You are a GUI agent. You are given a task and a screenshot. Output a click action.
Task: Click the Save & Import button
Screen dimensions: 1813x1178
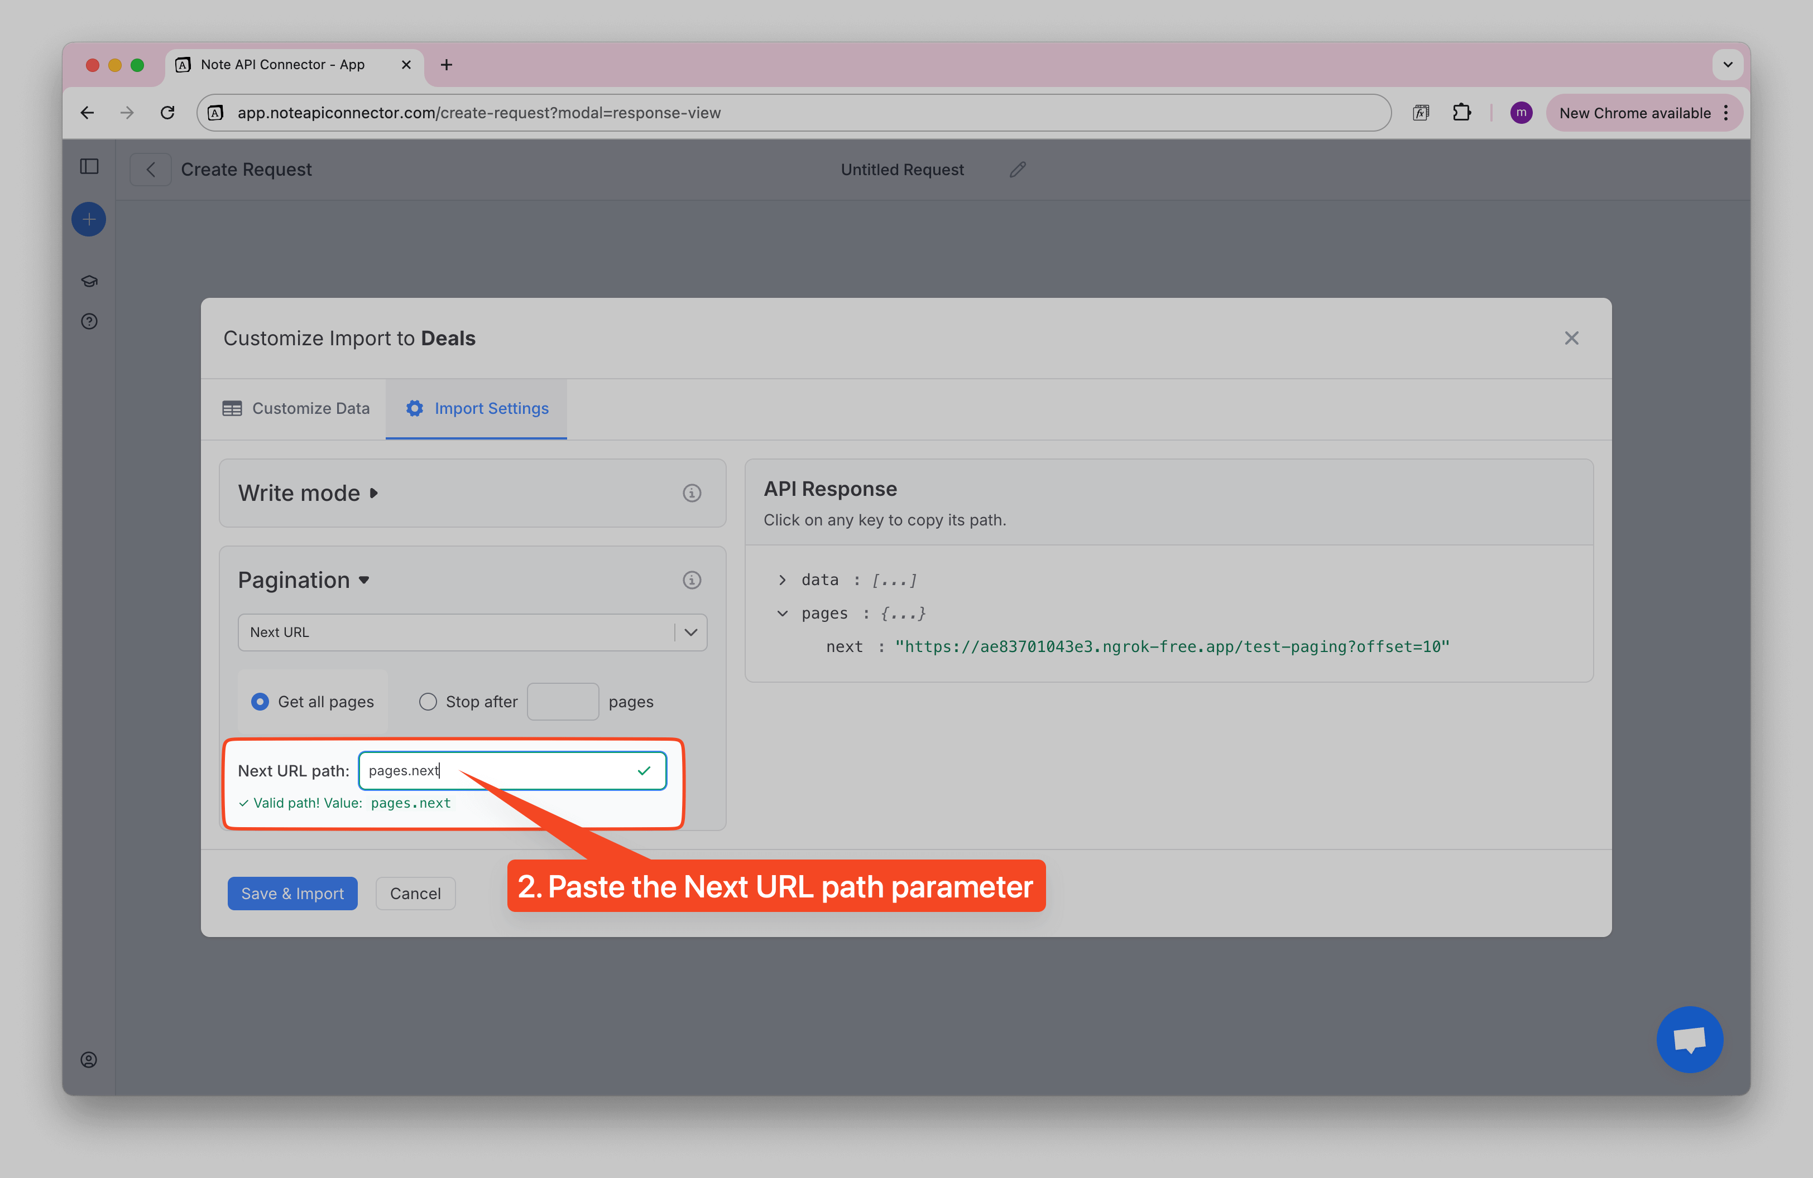tap(292, 892)
